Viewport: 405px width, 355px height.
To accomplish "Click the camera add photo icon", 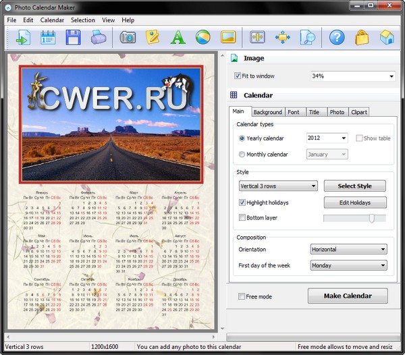I will [x=128, y=37].
